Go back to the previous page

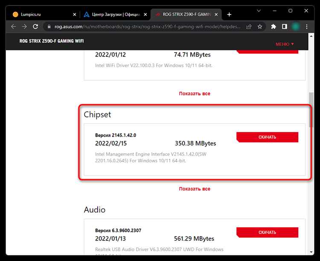14,26
